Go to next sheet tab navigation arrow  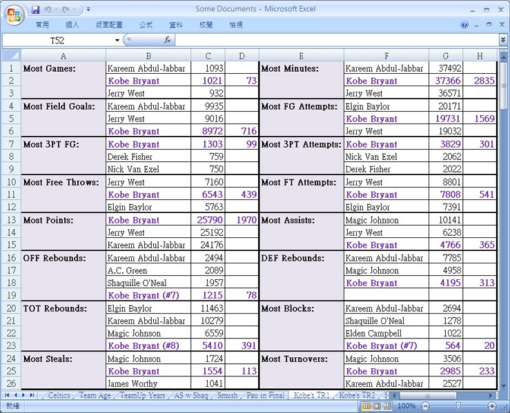(23, 396)
